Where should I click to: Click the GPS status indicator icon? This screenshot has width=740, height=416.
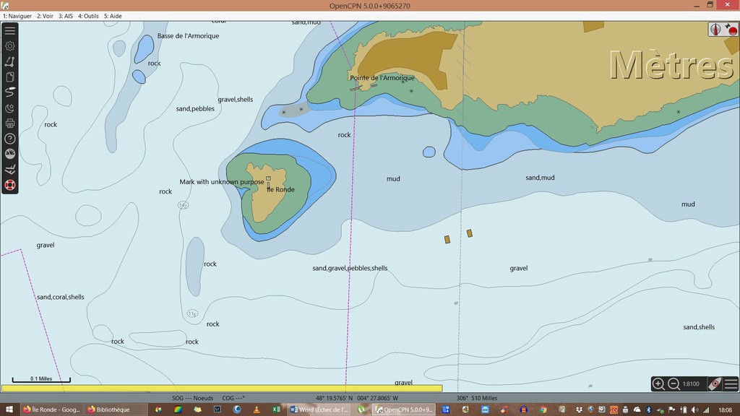(731, 29)
